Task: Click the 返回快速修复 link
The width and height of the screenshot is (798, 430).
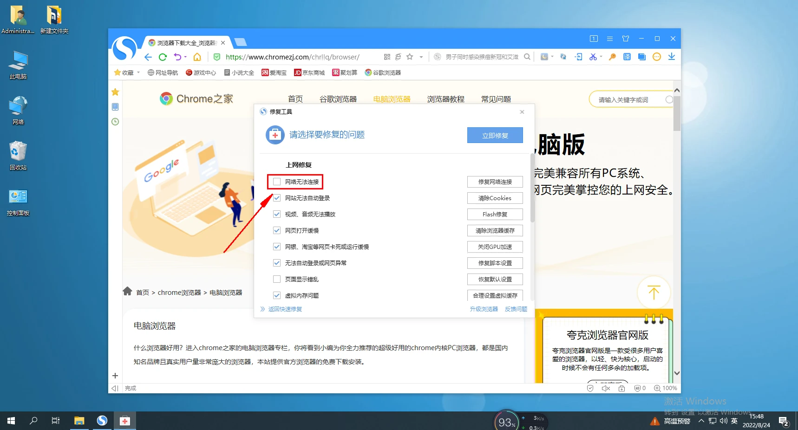Action: 285,309
